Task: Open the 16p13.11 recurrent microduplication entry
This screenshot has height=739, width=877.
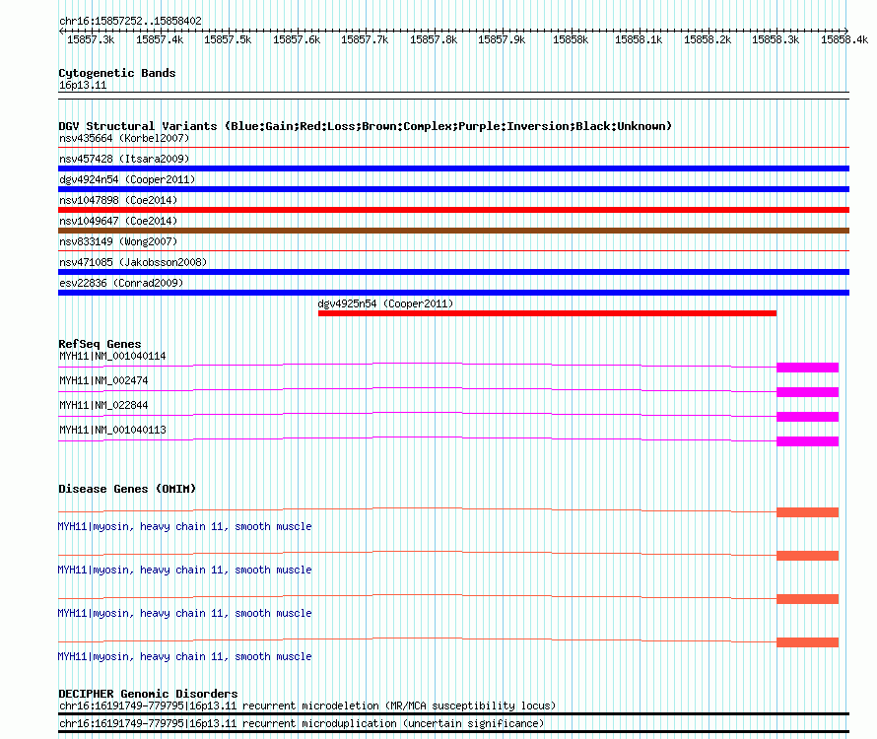Action: click(302, 723)
